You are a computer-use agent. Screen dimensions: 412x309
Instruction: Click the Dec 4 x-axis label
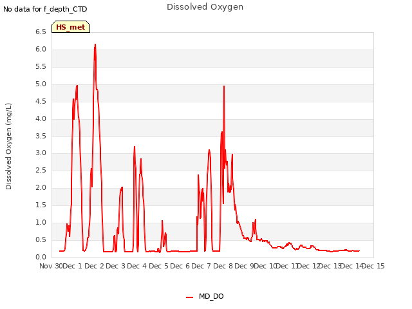tap(137, 266)
